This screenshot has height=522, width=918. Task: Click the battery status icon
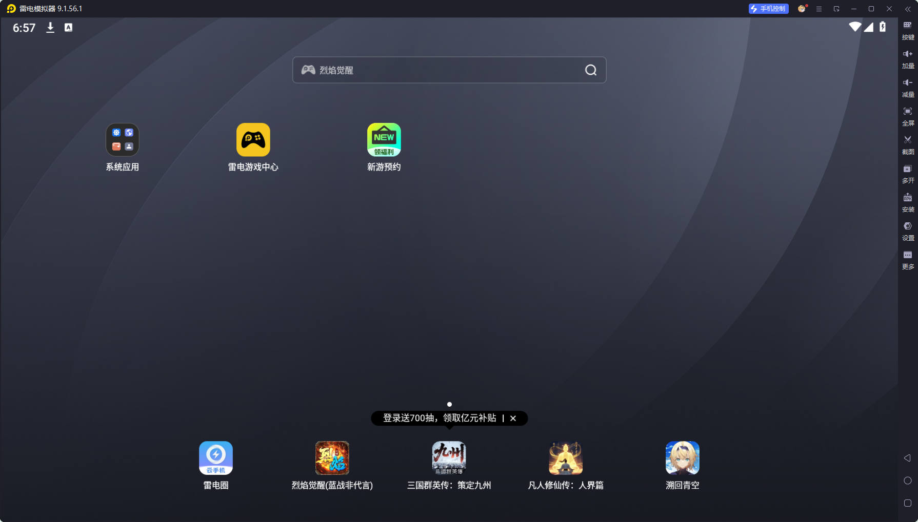(883, 27)
